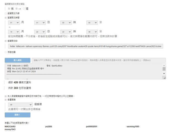
Task: Open the start hour dropdown showing 00
Action: [x=66, y=22]
